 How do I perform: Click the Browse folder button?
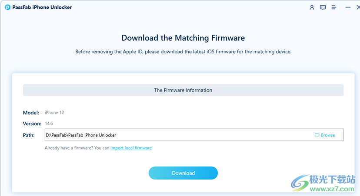tap(325, 135)
